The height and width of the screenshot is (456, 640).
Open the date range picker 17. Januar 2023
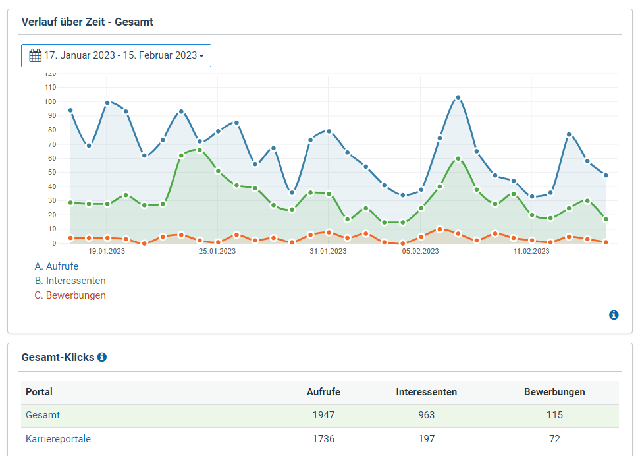coord(116,55)
